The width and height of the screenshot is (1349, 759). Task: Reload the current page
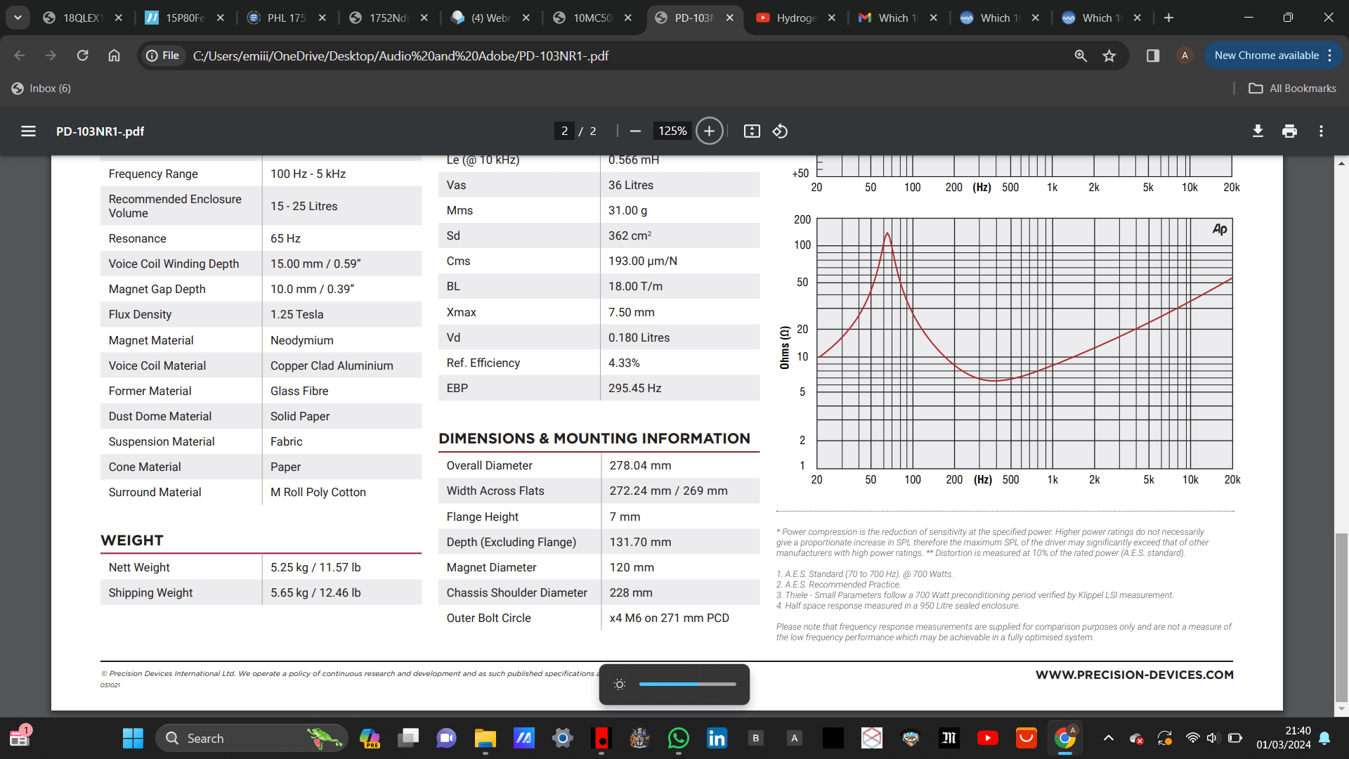point(82,56)
